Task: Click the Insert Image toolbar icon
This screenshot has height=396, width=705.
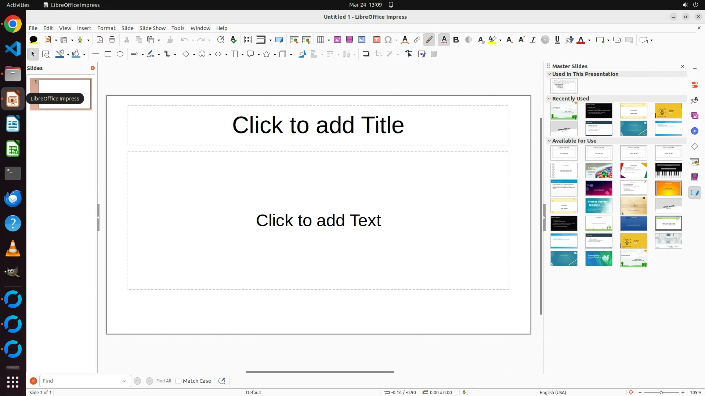Action: tap(337, 40)
